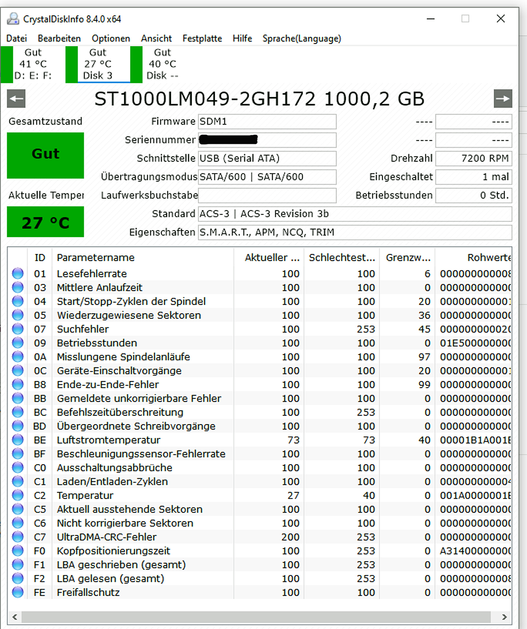Viewport: 527px width, 629px height.
Task: Click the CrystalDiskInfo app icon in title bar
Action: click(13, 19)
